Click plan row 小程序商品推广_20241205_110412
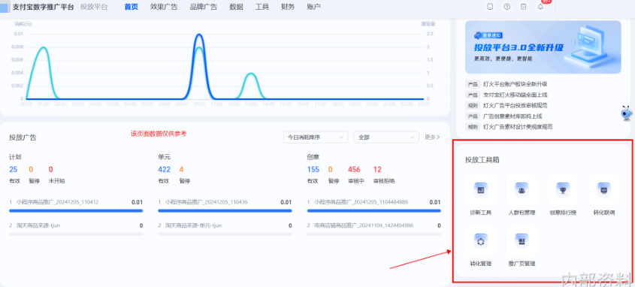 point(76,205)
